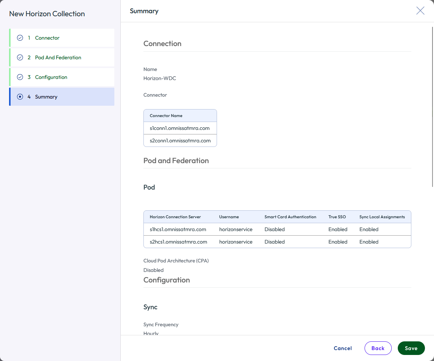Click the Summary step radio indicator icon
This screenshot has height=361, width=434.
pos(20,97)
